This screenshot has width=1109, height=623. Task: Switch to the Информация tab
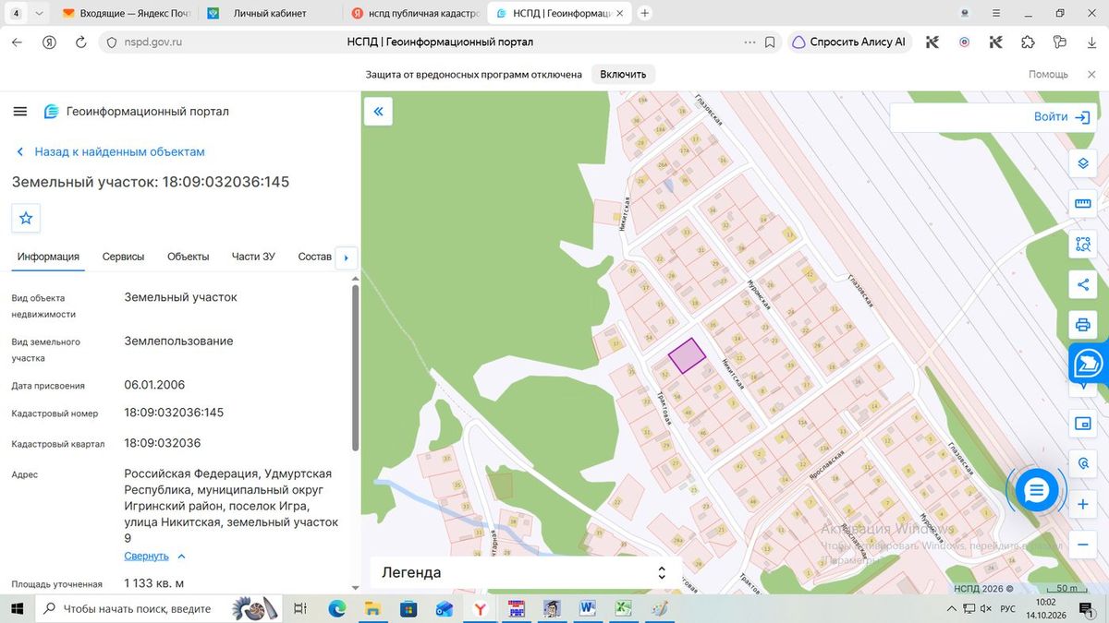[48, 257]
